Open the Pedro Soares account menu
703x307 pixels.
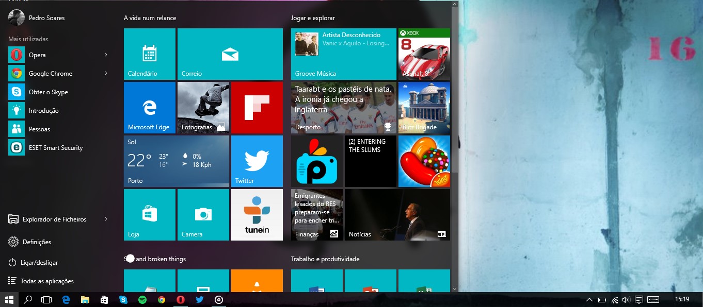coord(37,18)
